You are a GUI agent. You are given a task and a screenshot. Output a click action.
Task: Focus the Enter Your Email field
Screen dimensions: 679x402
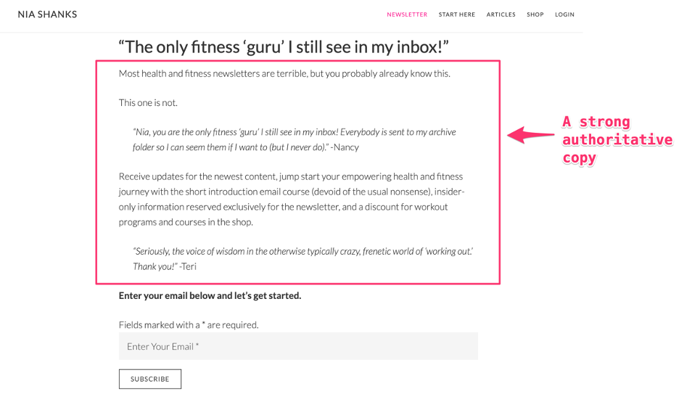pos(298,346)
